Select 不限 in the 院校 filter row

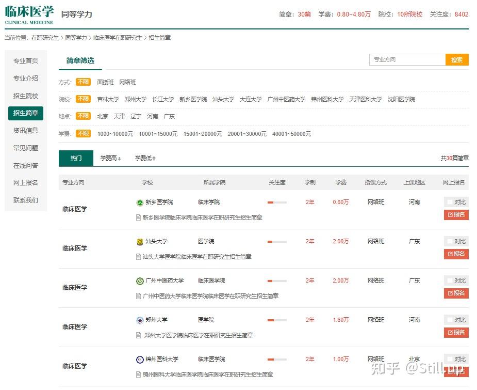point(83,99)
